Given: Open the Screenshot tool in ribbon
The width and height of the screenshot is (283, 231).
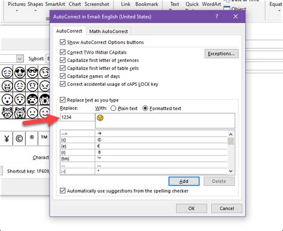Looking at the screenshot, I should pos(97,4).
